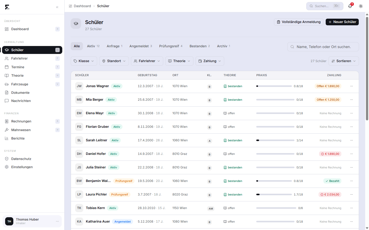369x230 pixels.
Task: Click the page vertical scrollbar
Action: coord(367,69)
